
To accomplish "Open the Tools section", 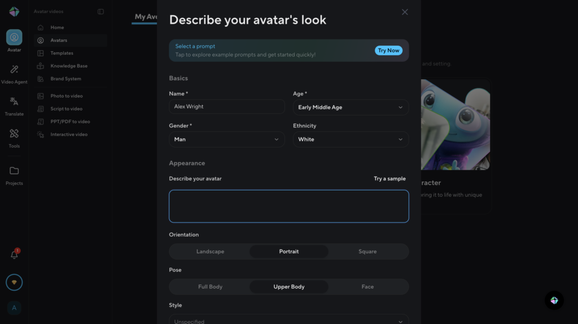I will tap(14, 138).
